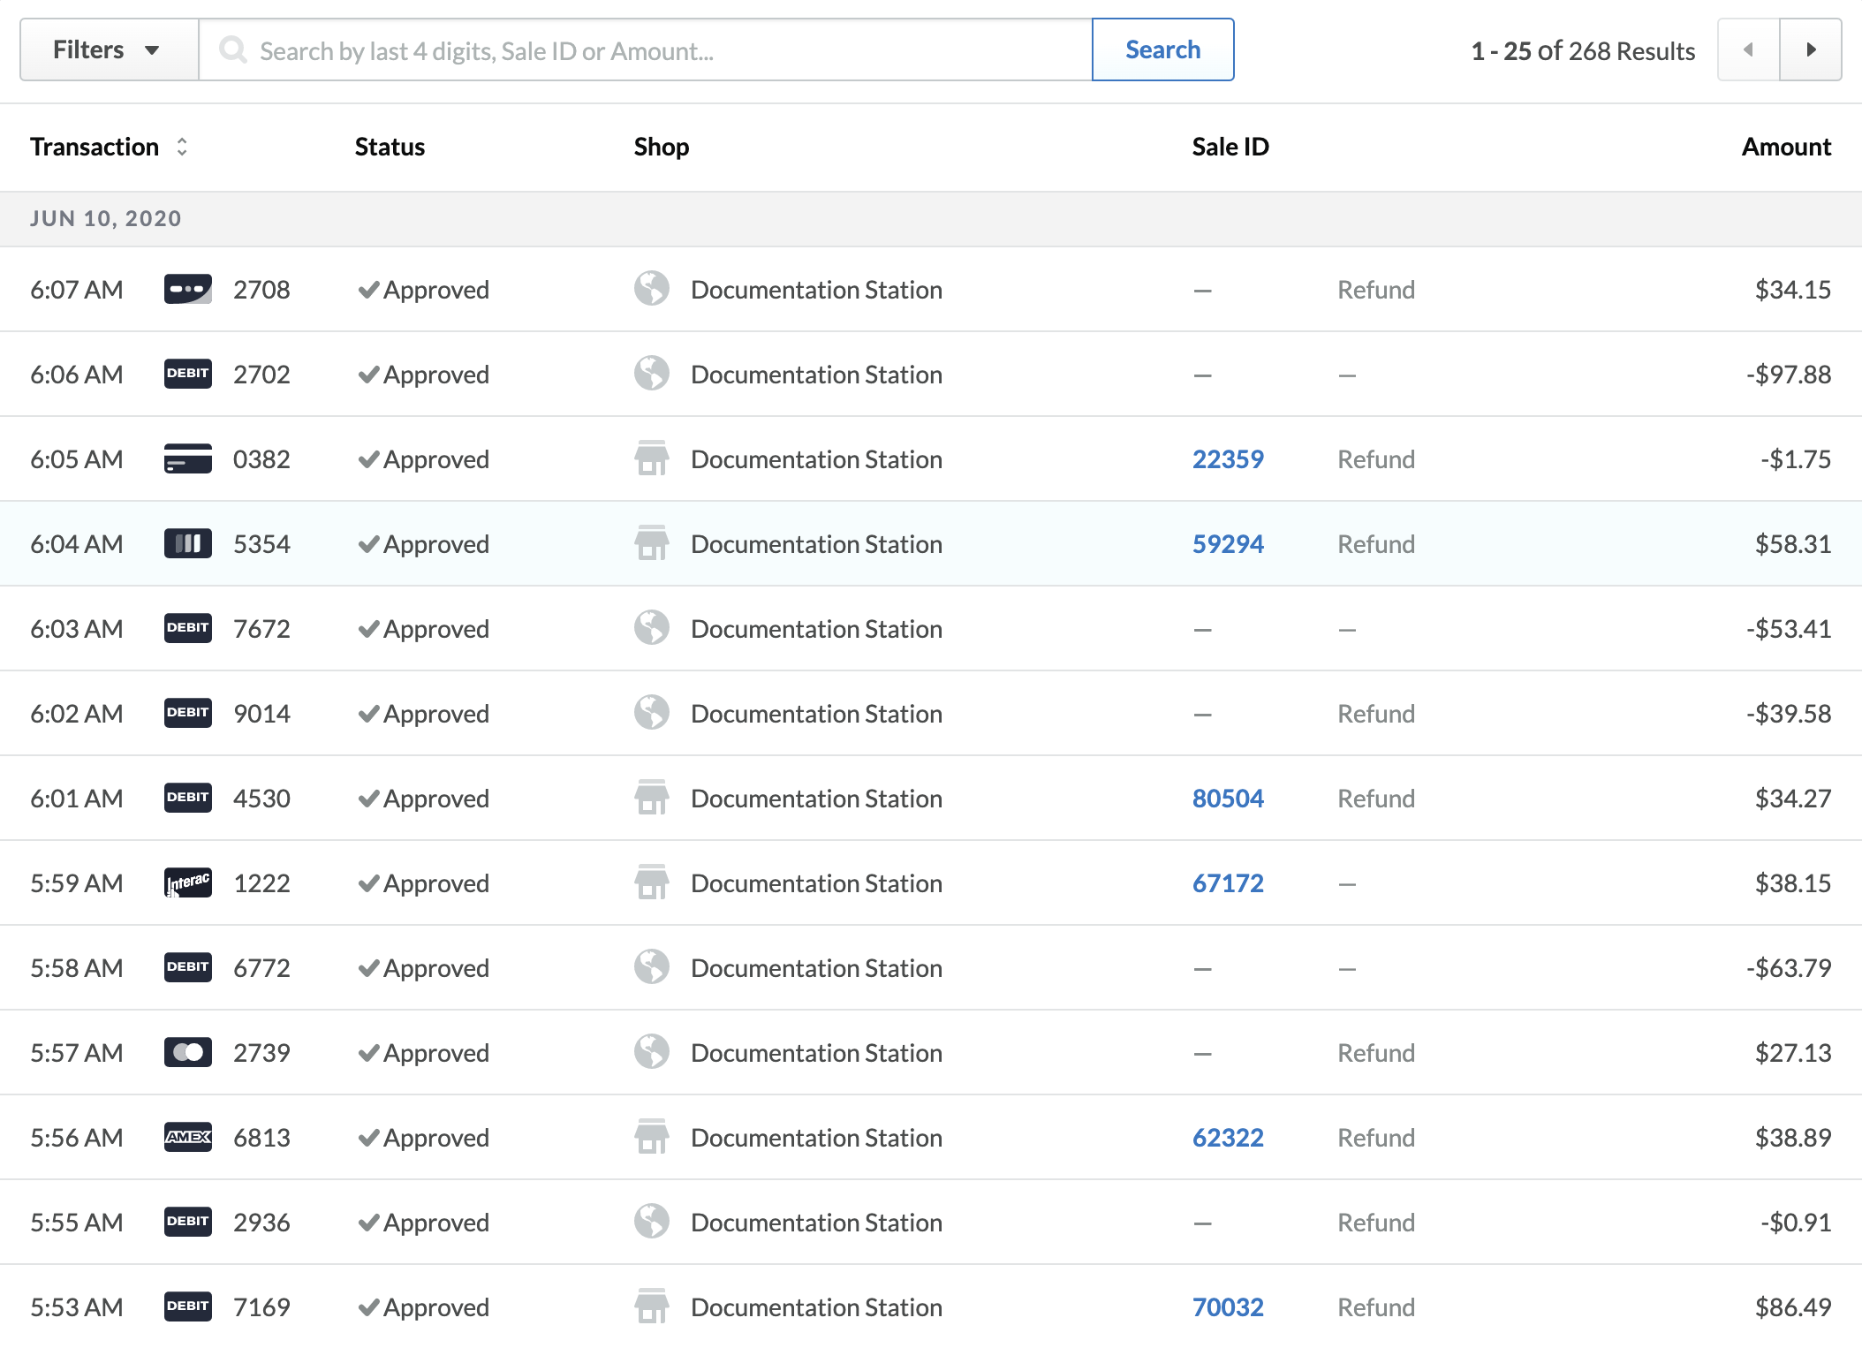Click amount $58.31
This screenshot has width=1862, height=1348.
1793,544
